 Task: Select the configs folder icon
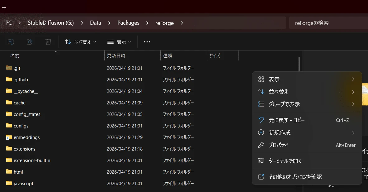coord(9,126)
